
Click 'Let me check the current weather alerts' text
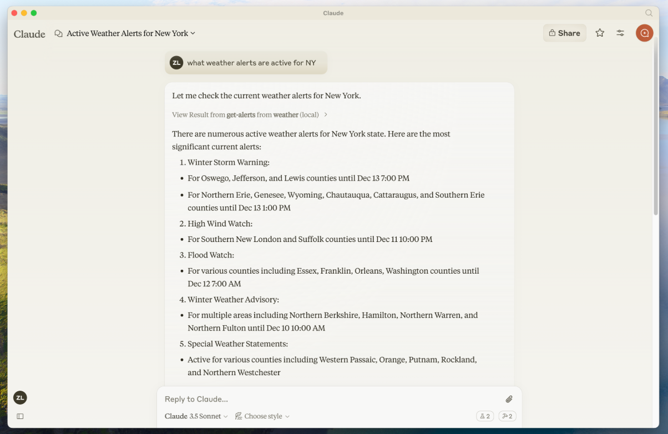click(266, 95)
